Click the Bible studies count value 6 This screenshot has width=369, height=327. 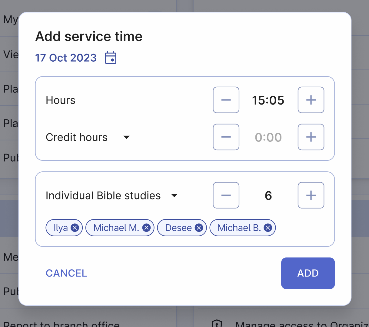coord(268,195)
